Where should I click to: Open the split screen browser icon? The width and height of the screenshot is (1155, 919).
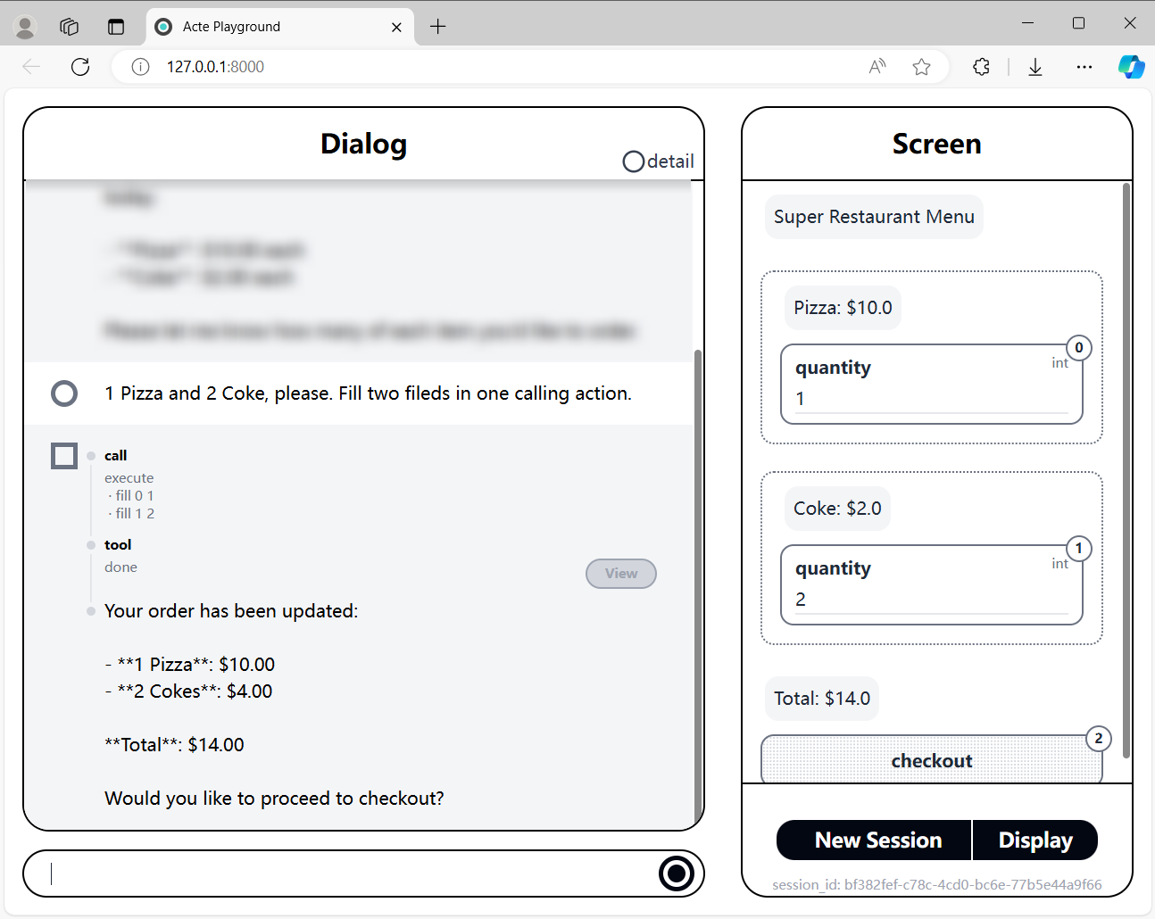116,26
